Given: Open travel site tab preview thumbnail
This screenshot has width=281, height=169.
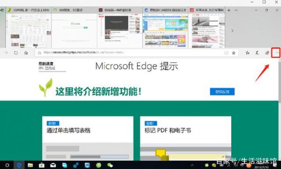Looking at the screenshot, I should (x=165, y=30).
